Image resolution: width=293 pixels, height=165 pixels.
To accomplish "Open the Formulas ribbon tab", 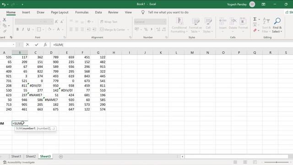I will click(x=82, y=12).
